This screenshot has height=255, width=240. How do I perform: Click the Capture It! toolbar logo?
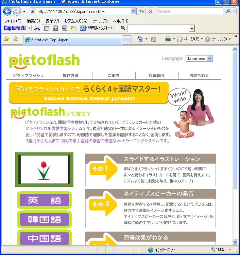(15, 28)
